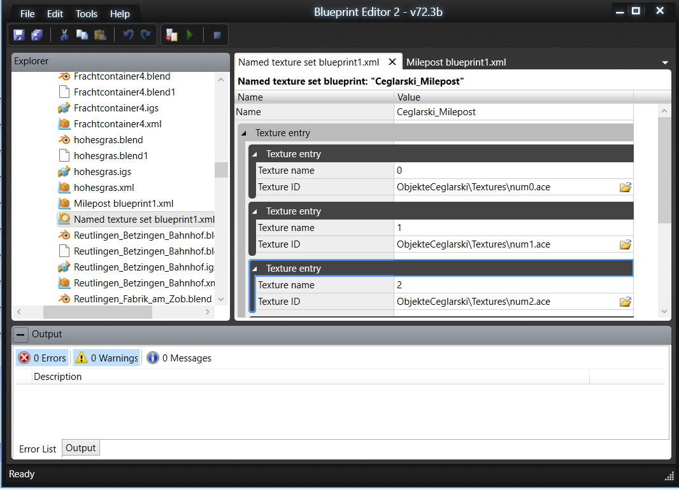The width and height of the screenshot is (679, 490).
Task: Click the Name column header
Action: coord(315,97)
